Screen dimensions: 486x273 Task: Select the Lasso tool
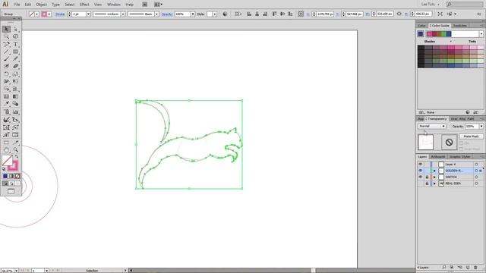[15, 36]
